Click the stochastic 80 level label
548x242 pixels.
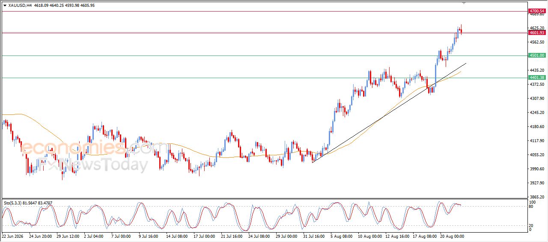click(x=531, y=207)
